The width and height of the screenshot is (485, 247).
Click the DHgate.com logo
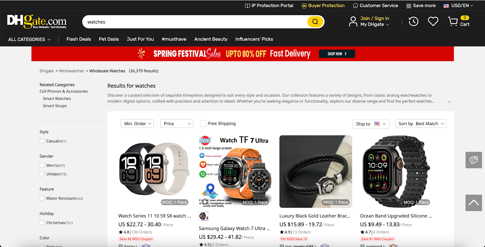coord(37,21)
